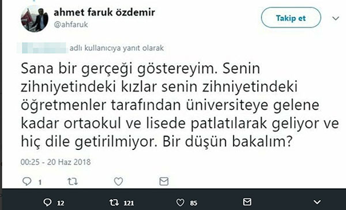Click the reply count 1 under tweet

40,182
